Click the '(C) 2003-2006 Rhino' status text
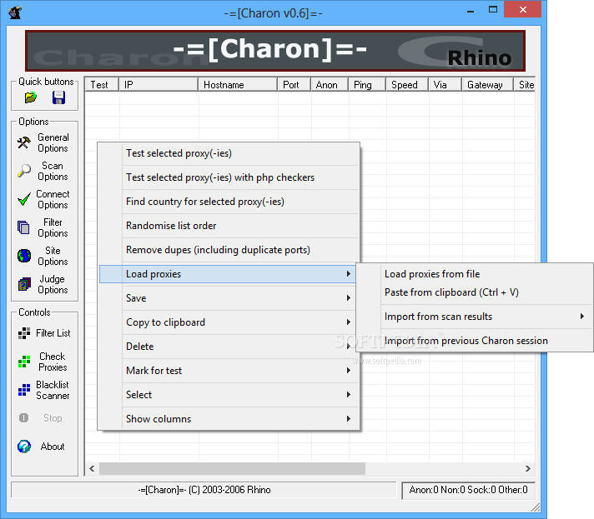This screenshot has width=594, height=519. click(229, 490)
